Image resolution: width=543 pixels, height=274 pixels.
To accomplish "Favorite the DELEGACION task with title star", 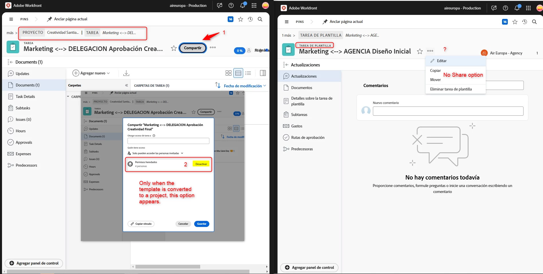I will click(174, 48).
